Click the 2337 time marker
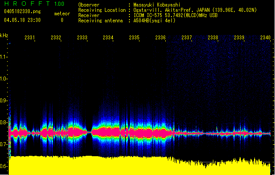Screen dimensions: 275x175 (187, 38)
